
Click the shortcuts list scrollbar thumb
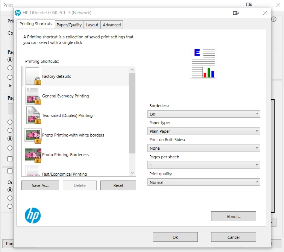[132, 113]
